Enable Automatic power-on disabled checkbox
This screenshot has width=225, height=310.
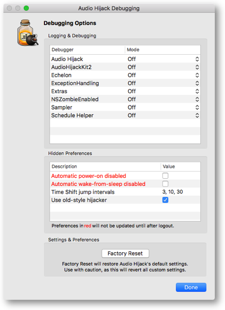click(x=165, y=176)
